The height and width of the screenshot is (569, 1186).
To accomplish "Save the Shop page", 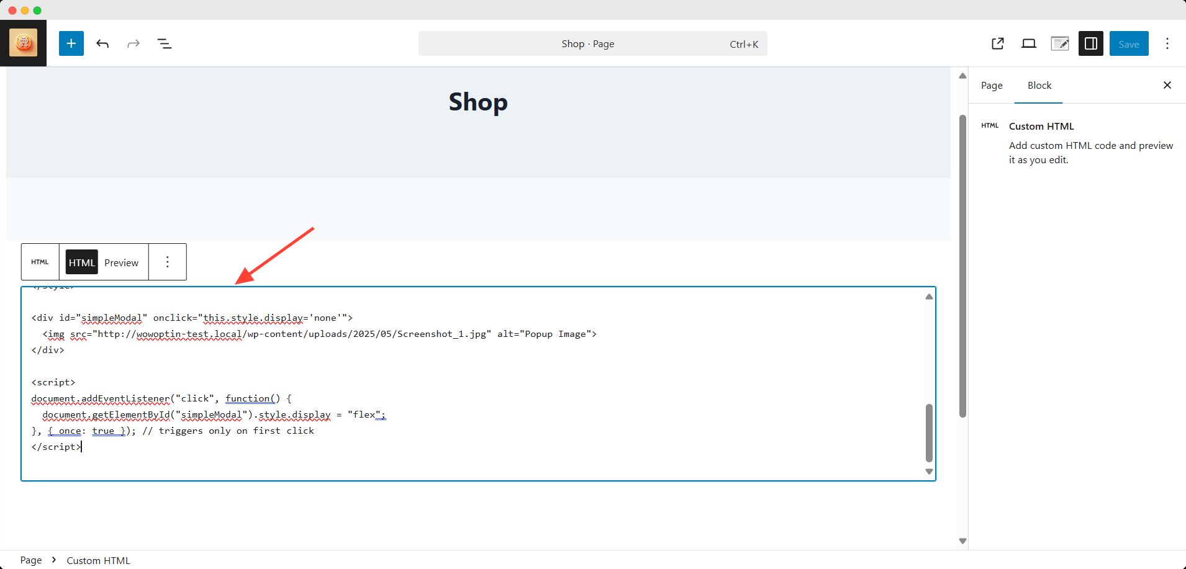I will click(1129, 43).
